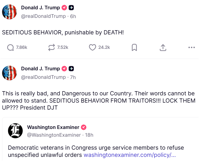Open the washingtonexaminer.com/policy link
Screen dimensions: 199x161
(x=130, y=155)
